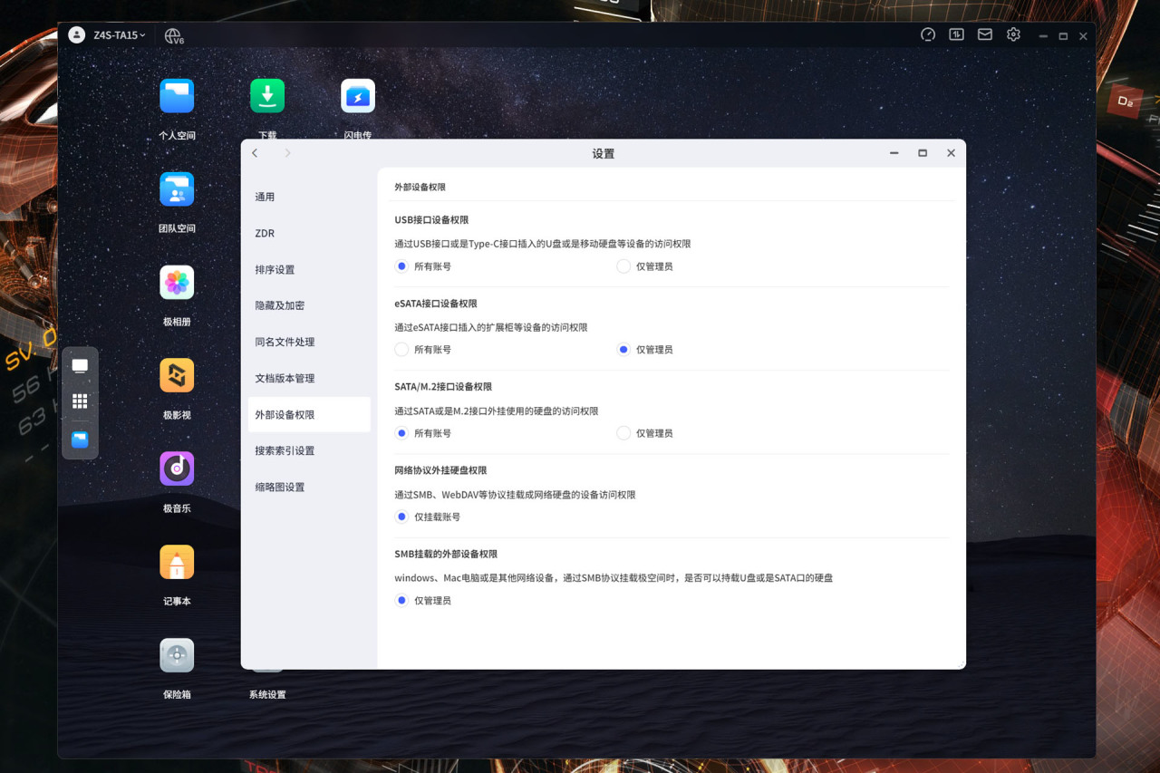Open the 同名文件处理 section
The height and width of the screenshot is (773, 1160).
coord(309,342)
